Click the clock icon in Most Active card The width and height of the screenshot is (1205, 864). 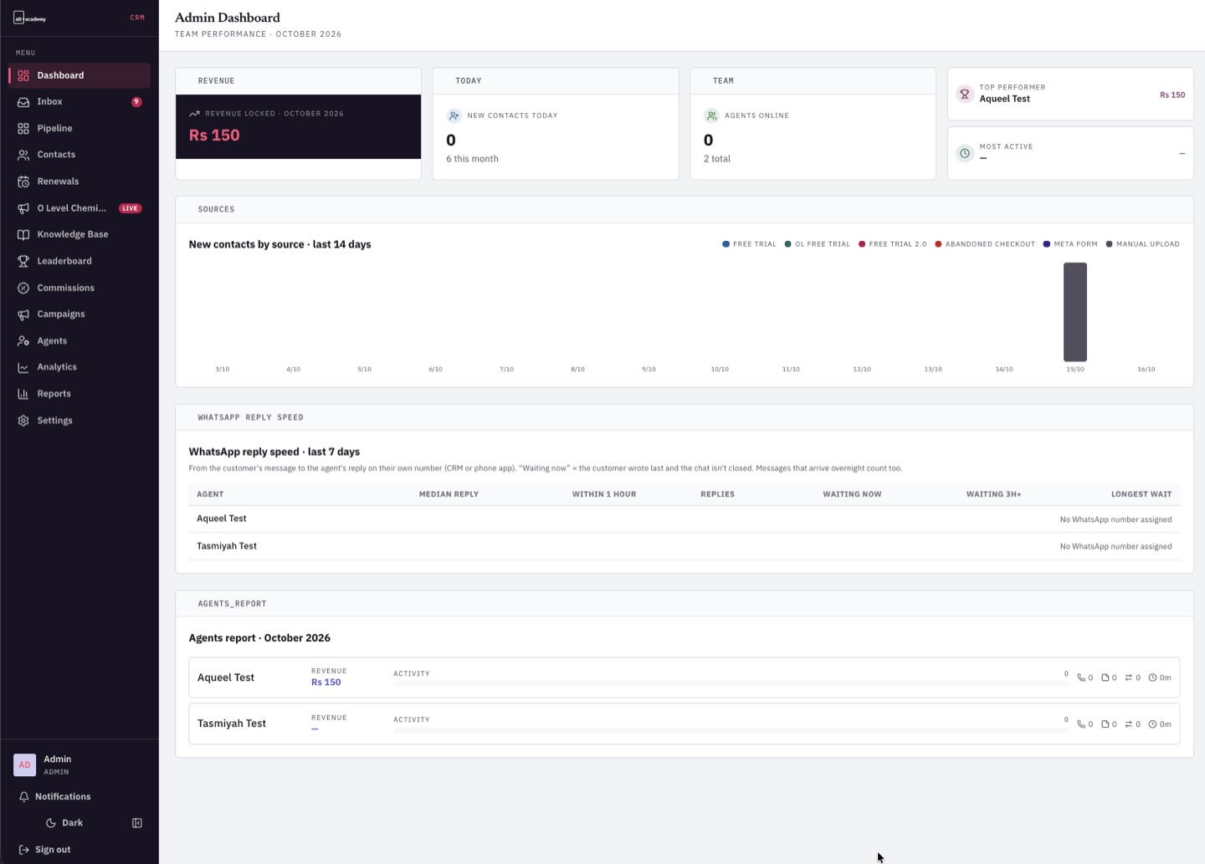[965, 153]
